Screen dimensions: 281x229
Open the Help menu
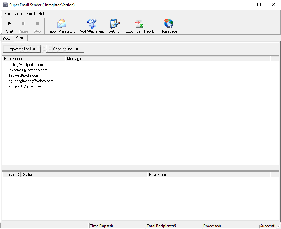[42, 14]
